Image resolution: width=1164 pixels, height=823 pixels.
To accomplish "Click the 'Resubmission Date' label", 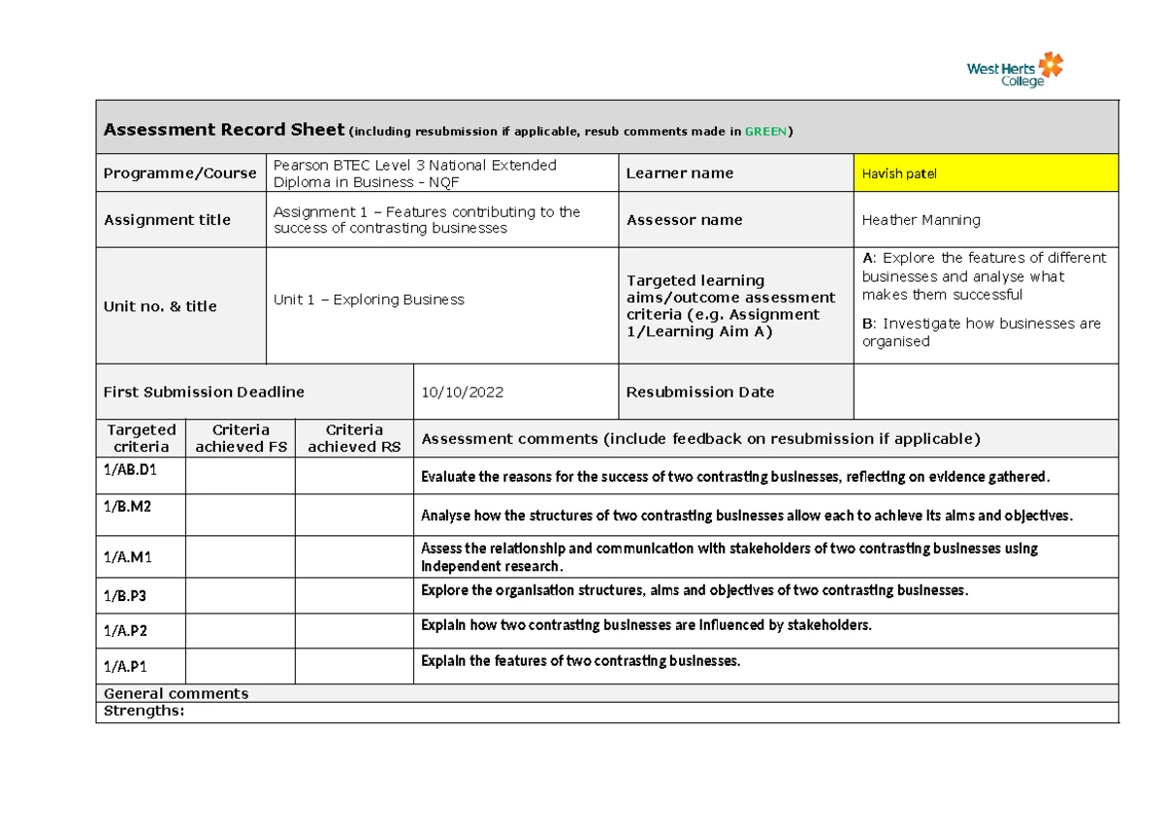I will point(700,392).
